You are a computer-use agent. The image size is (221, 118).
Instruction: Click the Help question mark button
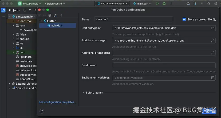coord(42,111)
